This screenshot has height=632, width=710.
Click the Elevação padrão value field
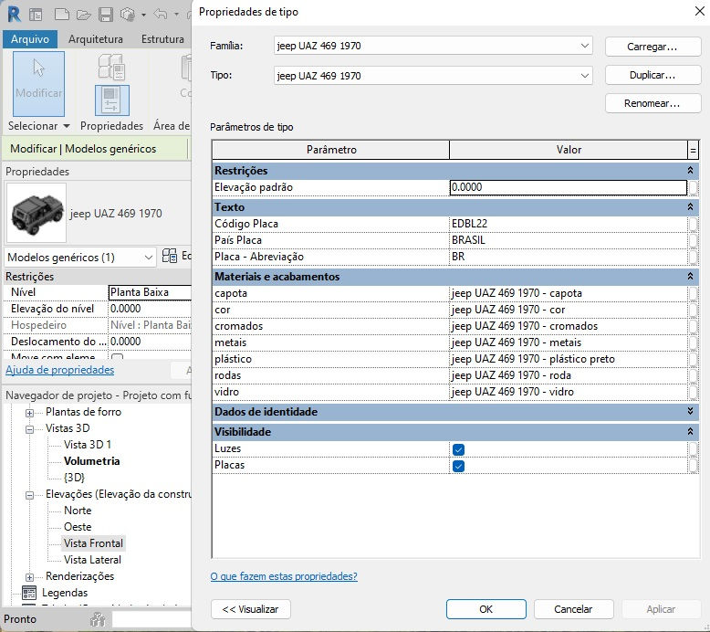tap(569, 187)
